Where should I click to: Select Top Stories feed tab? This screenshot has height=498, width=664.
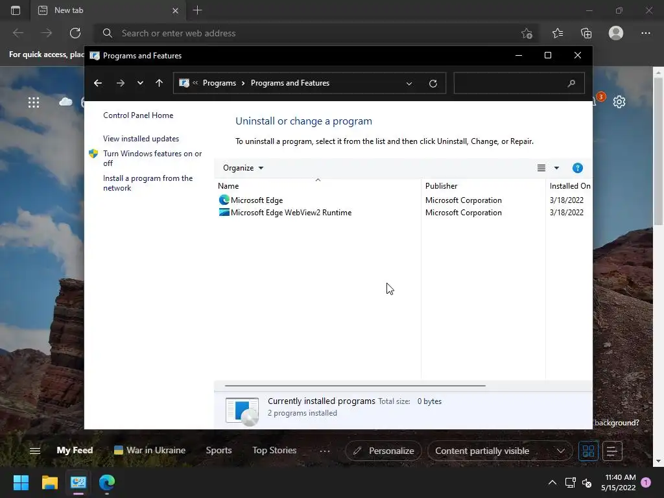(274, 450)
